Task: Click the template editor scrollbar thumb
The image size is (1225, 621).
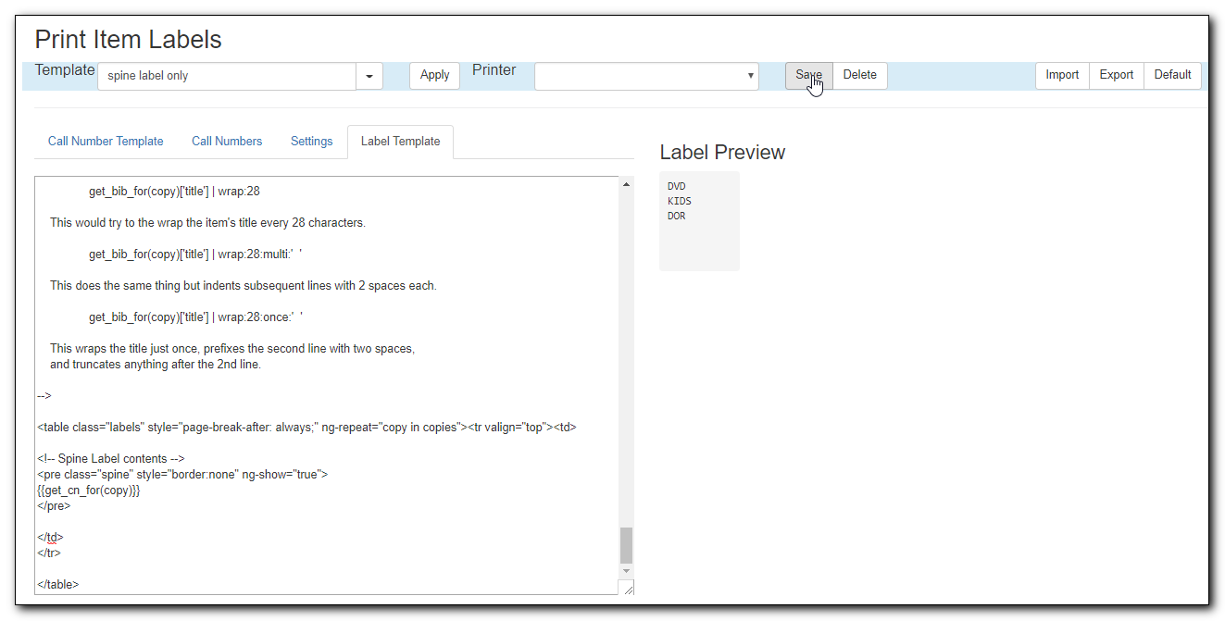Action: [x=626, y=545]
